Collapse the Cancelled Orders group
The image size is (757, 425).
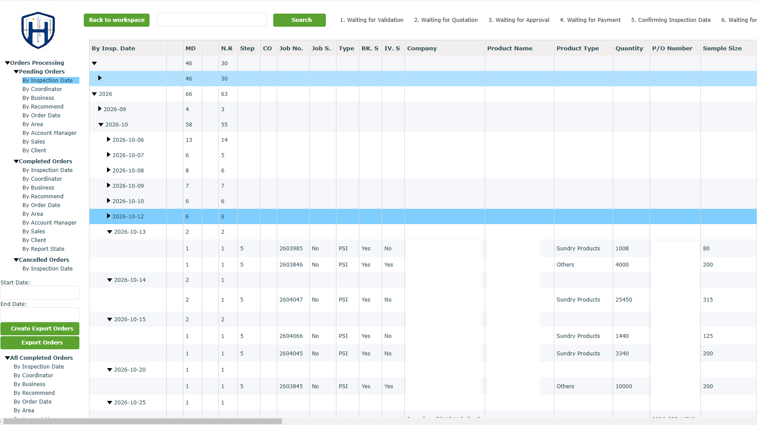point(16,260)
